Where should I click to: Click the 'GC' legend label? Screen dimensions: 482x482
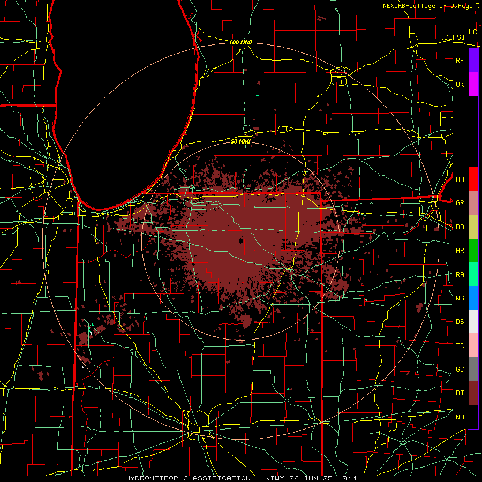point(460,370)
